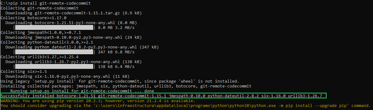The image size is (373, 110).
Task: Click the jmespath-0.10.0 wheel download line
Action: [x=73, y=37]
